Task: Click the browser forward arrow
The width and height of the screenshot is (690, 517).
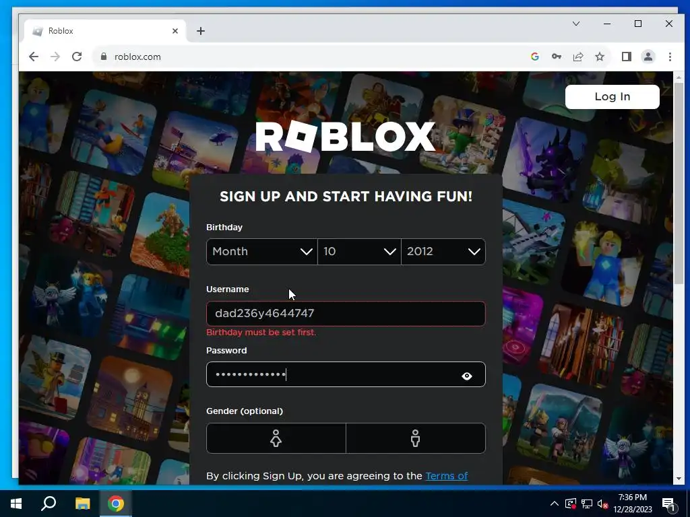Action: [x=55, y=57]
